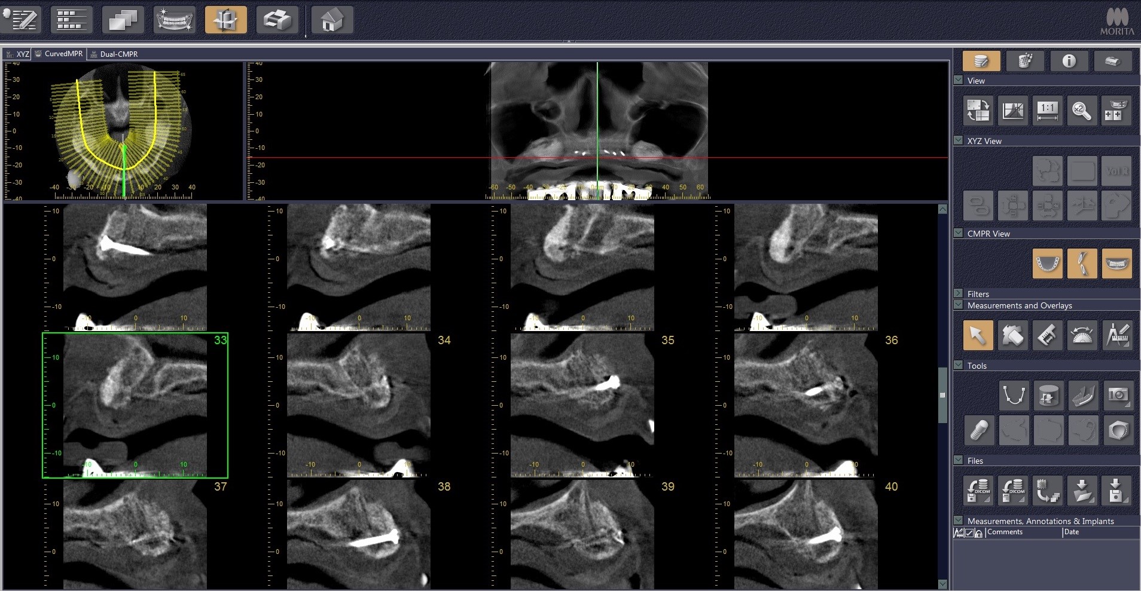Select the angle measurement protractor tool

[x=1082, y=335]
